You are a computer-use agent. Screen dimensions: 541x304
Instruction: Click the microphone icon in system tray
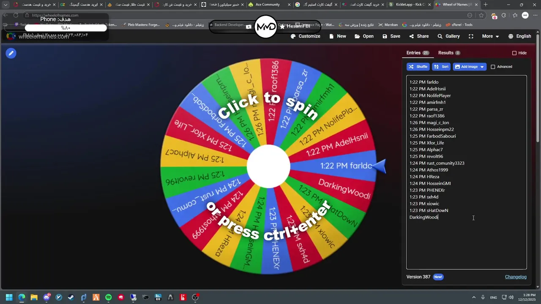[483, 297]
